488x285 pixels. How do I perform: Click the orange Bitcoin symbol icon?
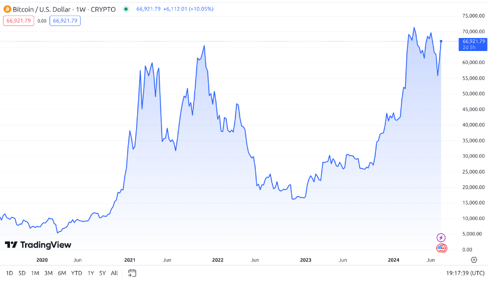(7, 9)
